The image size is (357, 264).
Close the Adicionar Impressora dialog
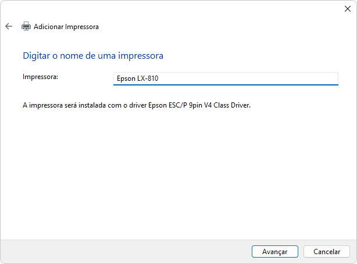348,9
